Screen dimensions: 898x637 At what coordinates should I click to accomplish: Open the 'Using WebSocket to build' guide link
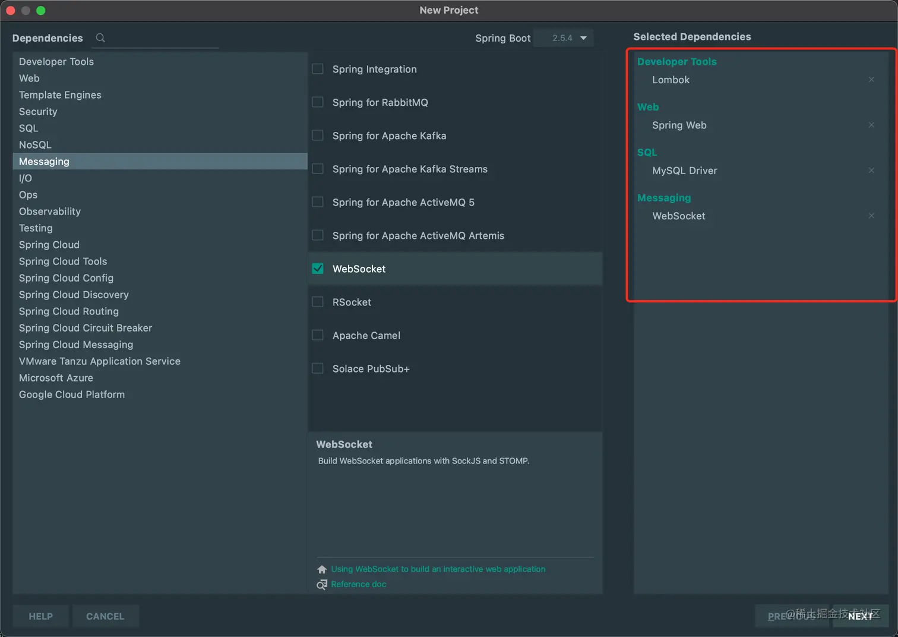[438, 569]
